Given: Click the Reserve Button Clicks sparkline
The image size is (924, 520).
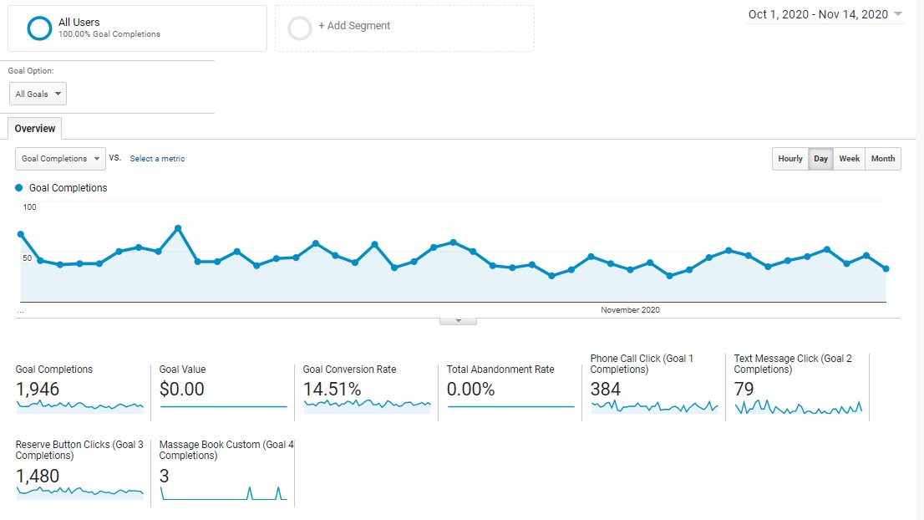Looking at the screenshot, I should (79, 493).
